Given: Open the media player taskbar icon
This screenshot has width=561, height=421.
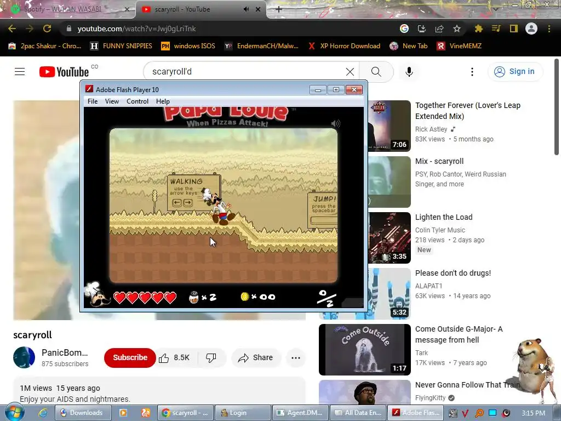Looking at the screenshot, I should point(123,413).
